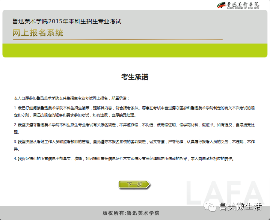Click the 网上报名系统 title text

coord(38,33)
